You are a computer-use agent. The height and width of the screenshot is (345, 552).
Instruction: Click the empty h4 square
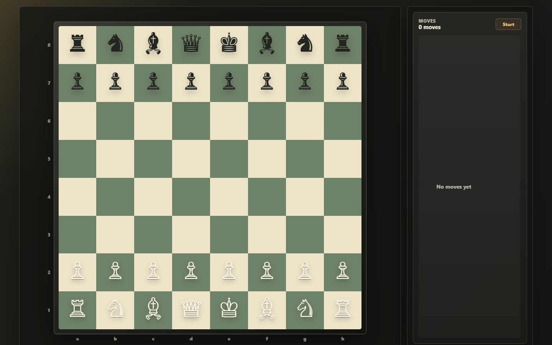343,197
